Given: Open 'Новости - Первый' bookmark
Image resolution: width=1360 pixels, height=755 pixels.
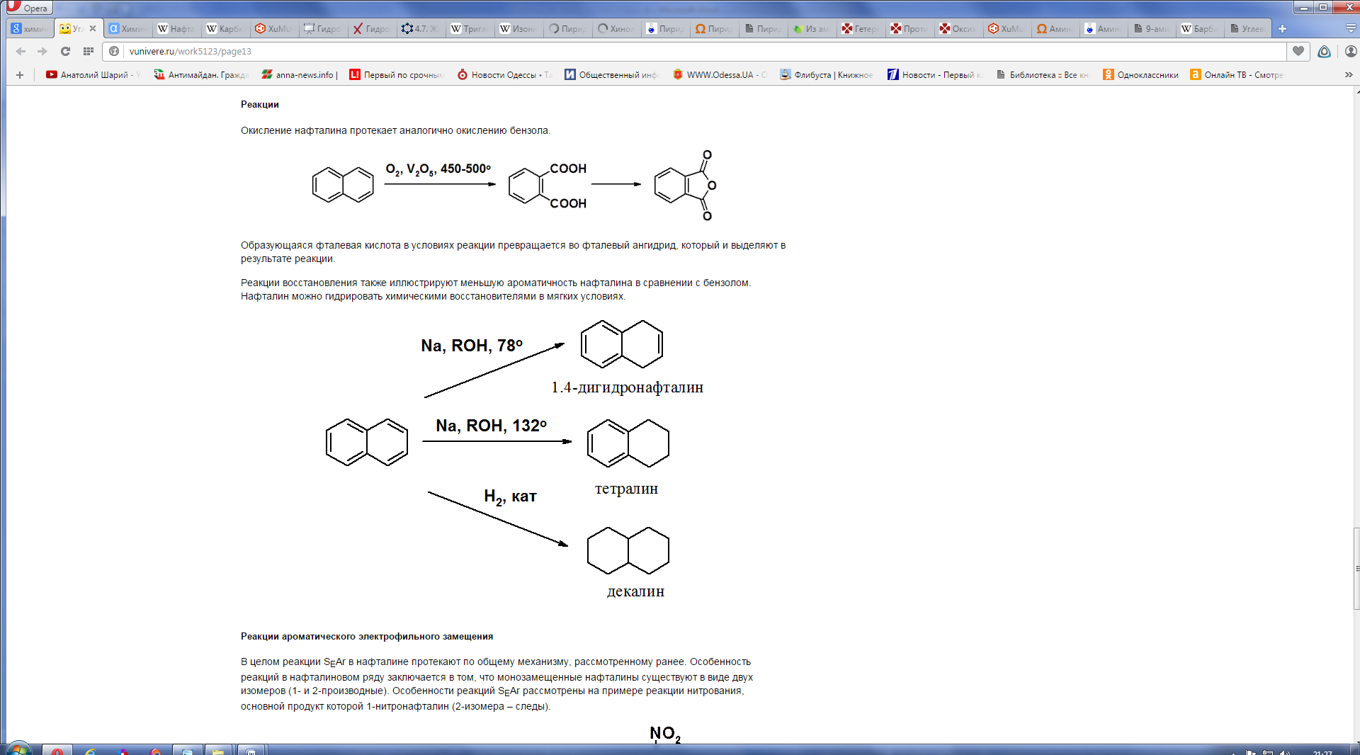Looking at the screenshot, I should [x=934, y=74].
